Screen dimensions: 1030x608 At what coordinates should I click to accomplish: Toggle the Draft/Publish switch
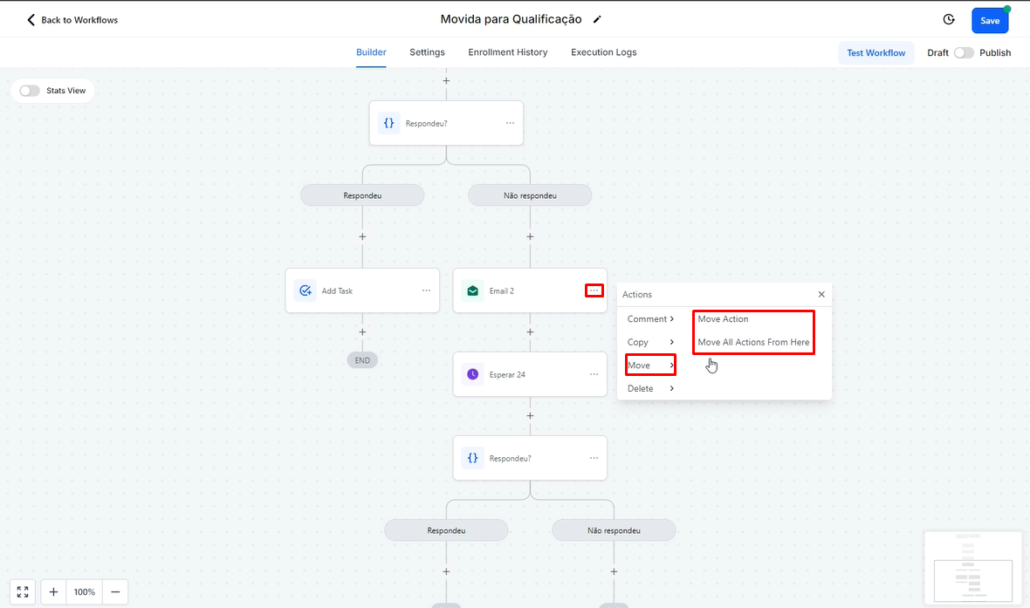(964, 52)
